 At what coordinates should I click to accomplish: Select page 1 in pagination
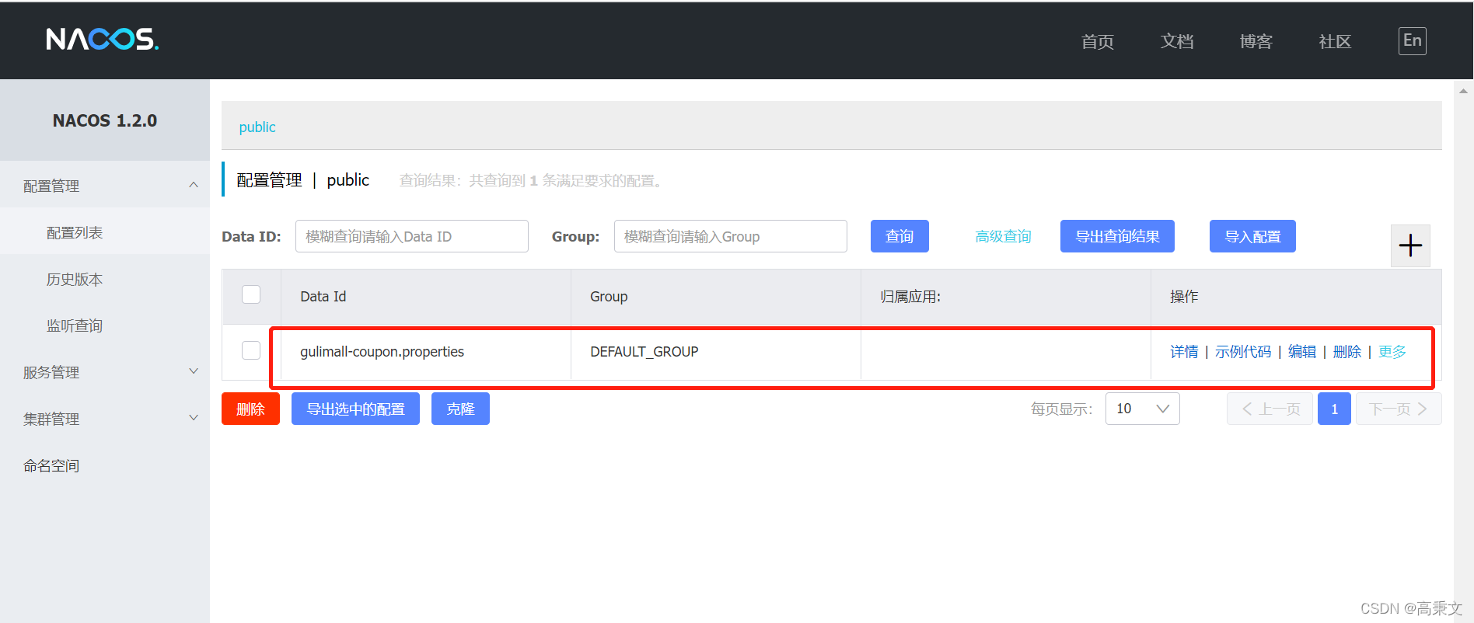[1334, 409]
